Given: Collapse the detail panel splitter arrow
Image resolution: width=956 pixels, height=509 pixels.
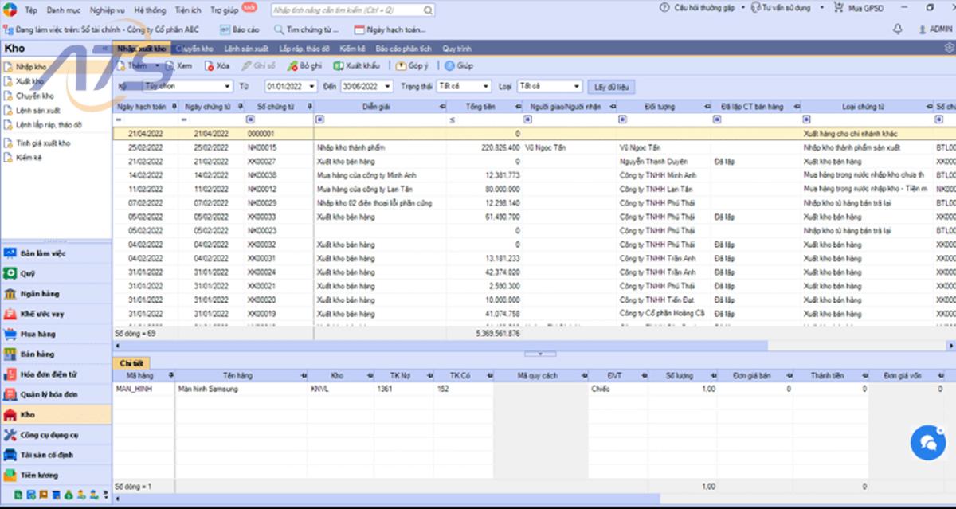Looking at the screenshot, I should [x=540, y=353].
